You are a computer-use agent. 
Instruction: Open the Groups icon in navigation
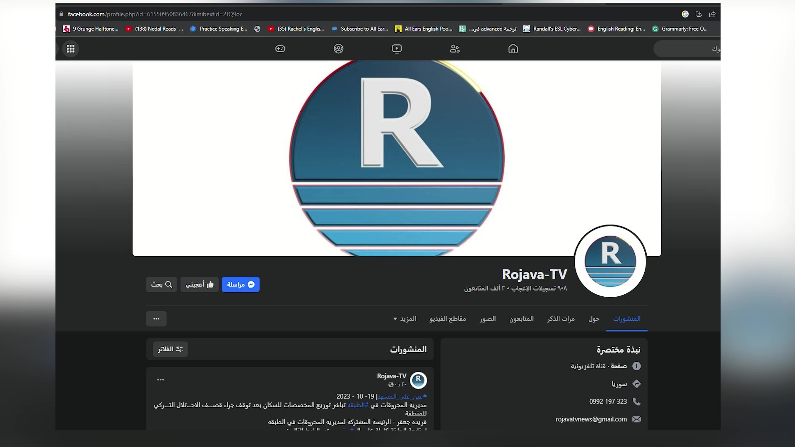(339, 49)
